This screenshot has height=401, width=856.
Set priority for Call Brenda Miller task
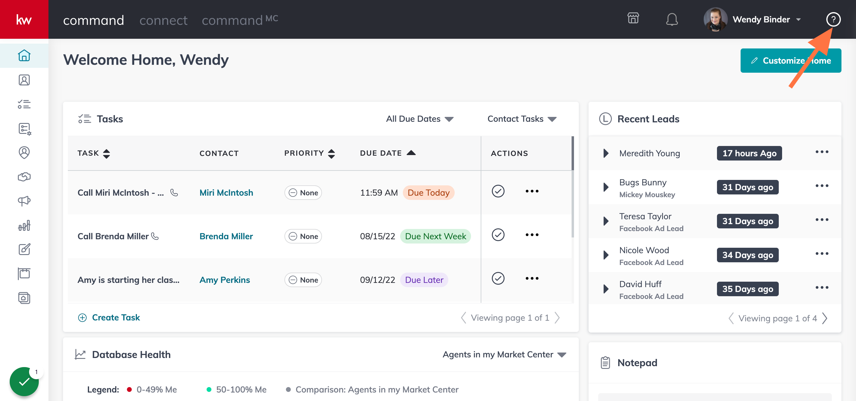pos(303,236)
